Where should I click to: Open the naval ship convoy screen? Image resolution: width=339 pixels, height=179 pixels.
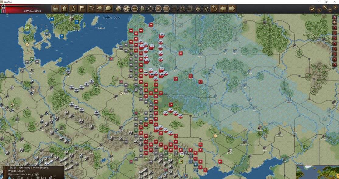[65, 8]
